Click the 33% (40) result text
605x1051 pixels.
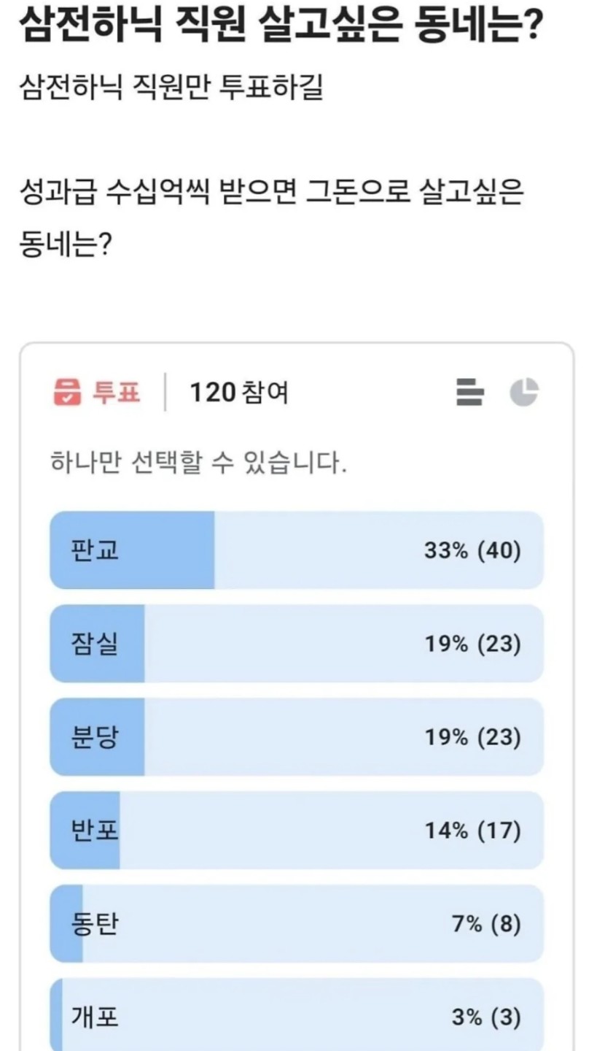[x=472, y=550]
